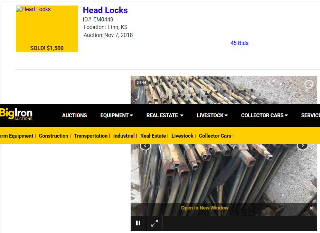320x233 pixels.
Task: Expand the Real Estate dropdown menu
Action: pos(165,115)
